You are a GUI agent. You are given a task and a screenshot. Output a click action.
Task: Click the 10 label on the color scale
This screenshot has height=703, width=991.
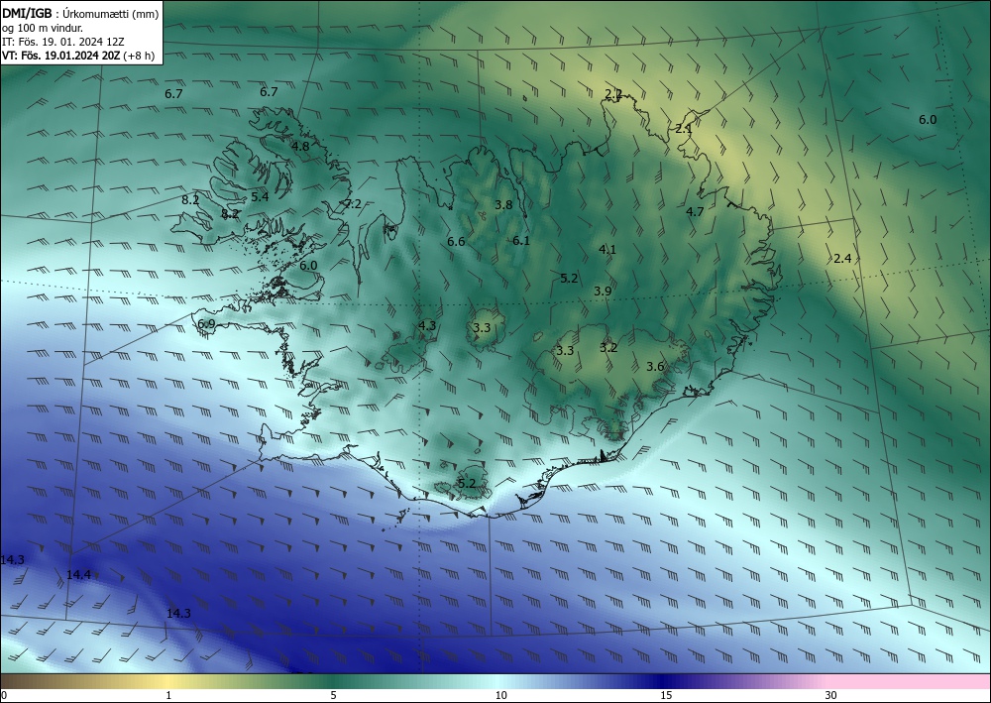[500, 695]
